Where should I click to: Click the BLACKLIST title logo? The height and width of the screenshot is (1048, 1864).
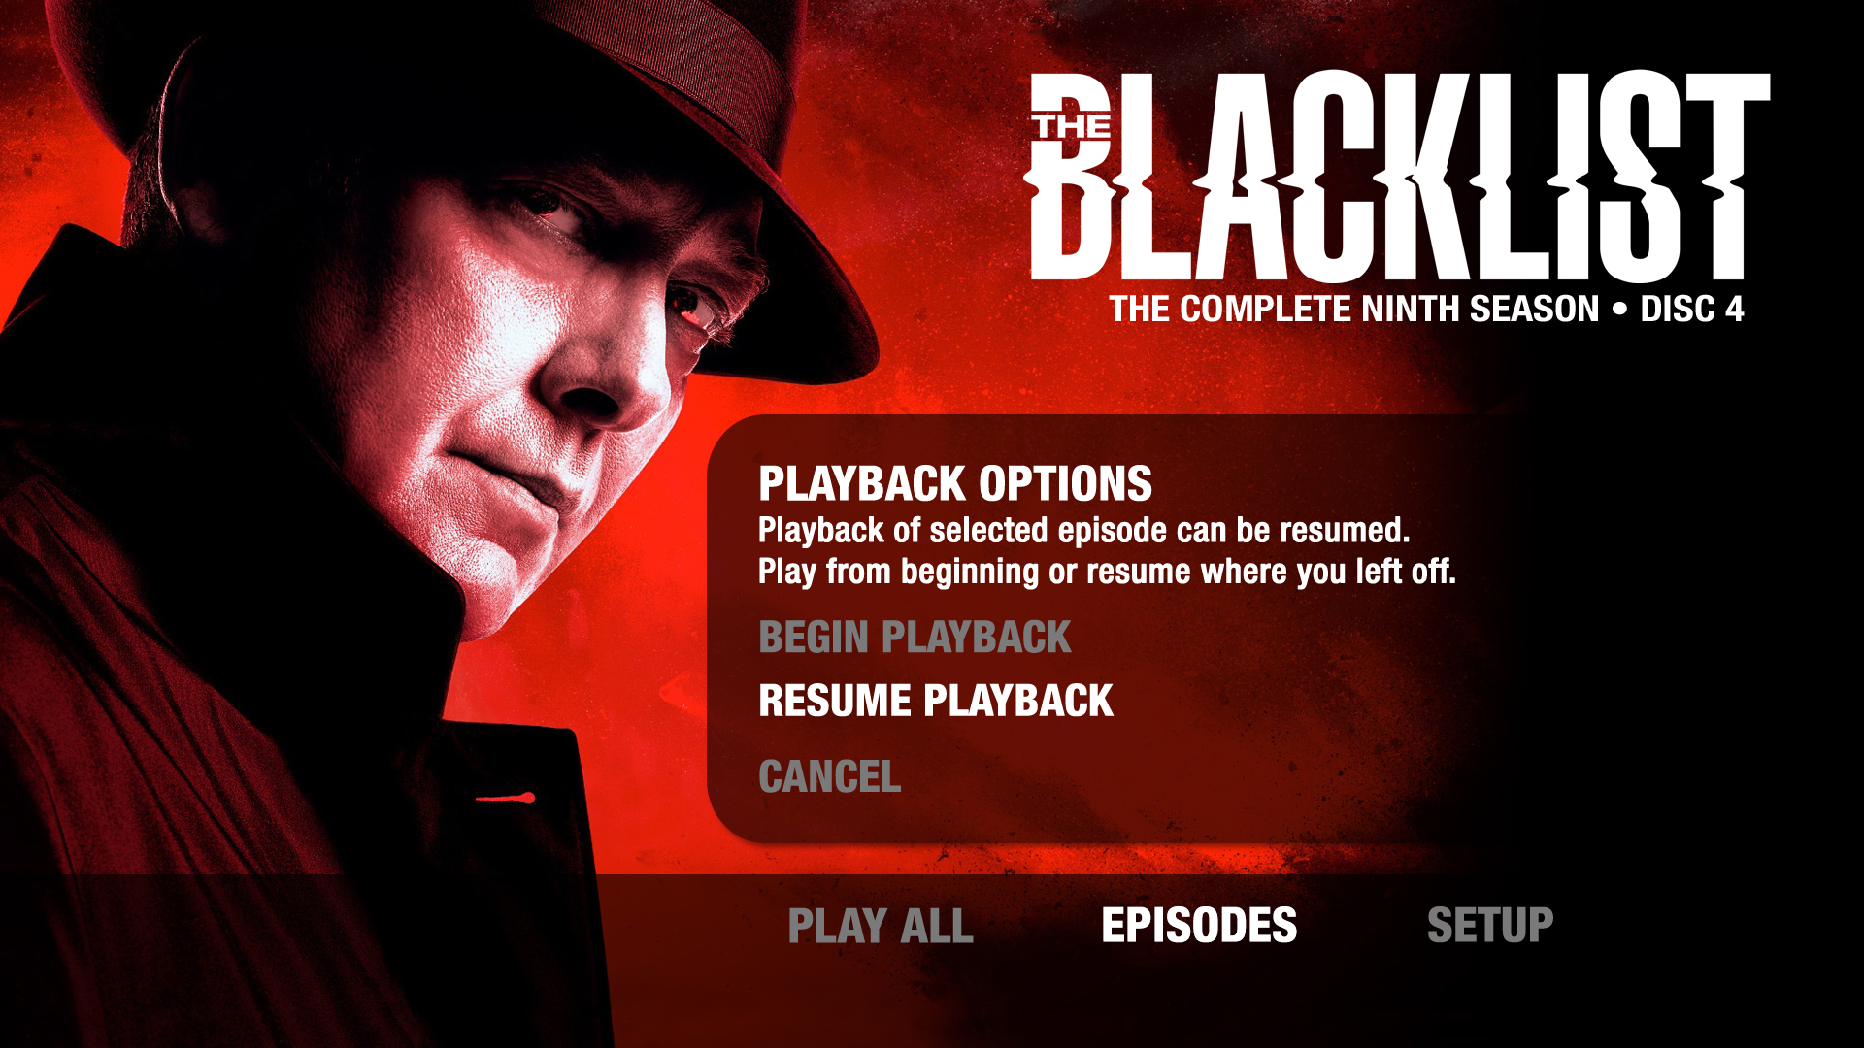click(x=1397, y=177)
